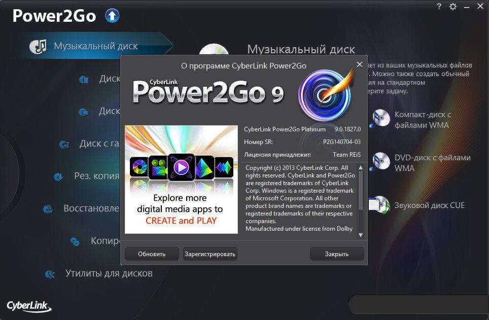
Task: Select Музыкальный диск in the sidebar
Action: tap(95, 46)
